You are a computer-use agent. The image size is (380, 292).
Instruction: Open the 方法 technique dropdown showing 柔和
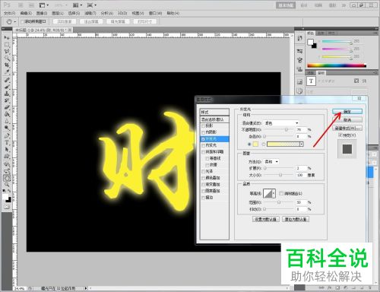[x=271, y=161]
